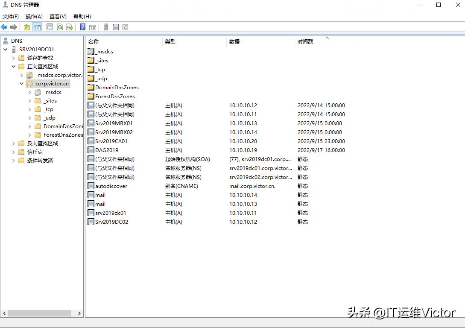Expand the 反向查找区域 tree node
Image resolution: width=465 pixels, height=328 pixels.
click(13, 143)
